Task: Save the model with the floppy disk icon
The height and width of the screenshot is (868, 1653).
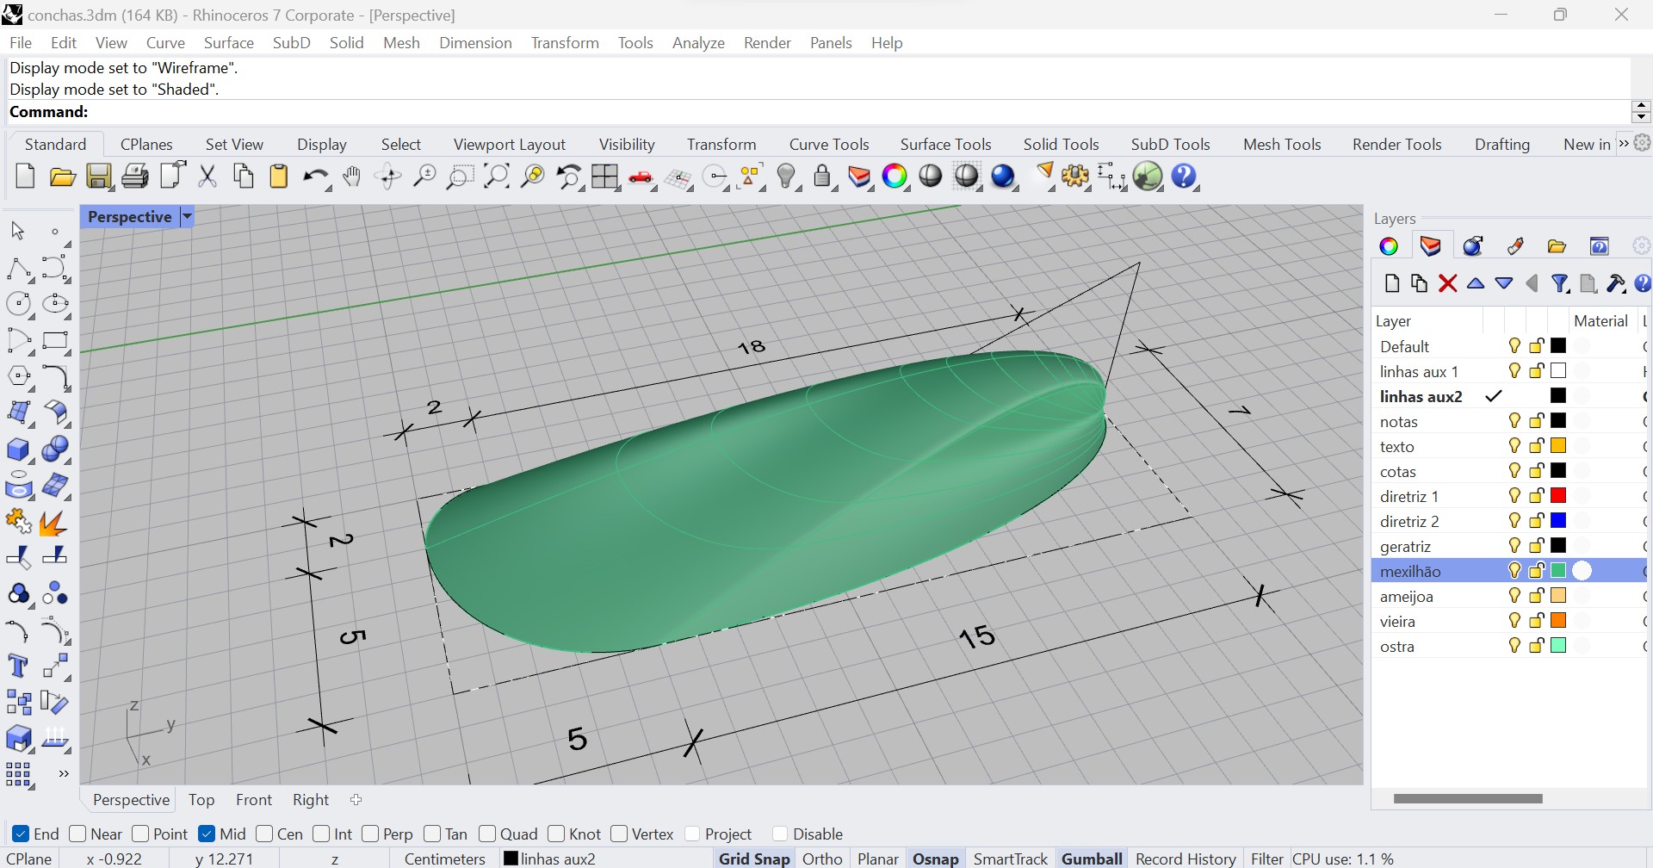Action: click(x=98, y=177)
